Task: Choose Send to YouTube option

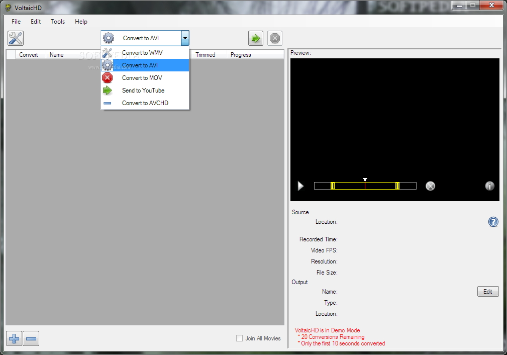Action: pos(145,91)
